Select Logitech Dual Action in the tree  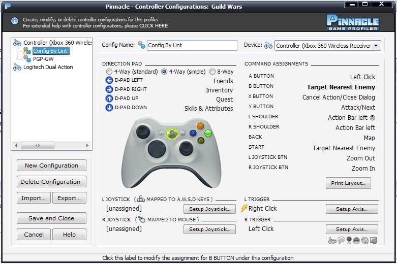point(48,67)
